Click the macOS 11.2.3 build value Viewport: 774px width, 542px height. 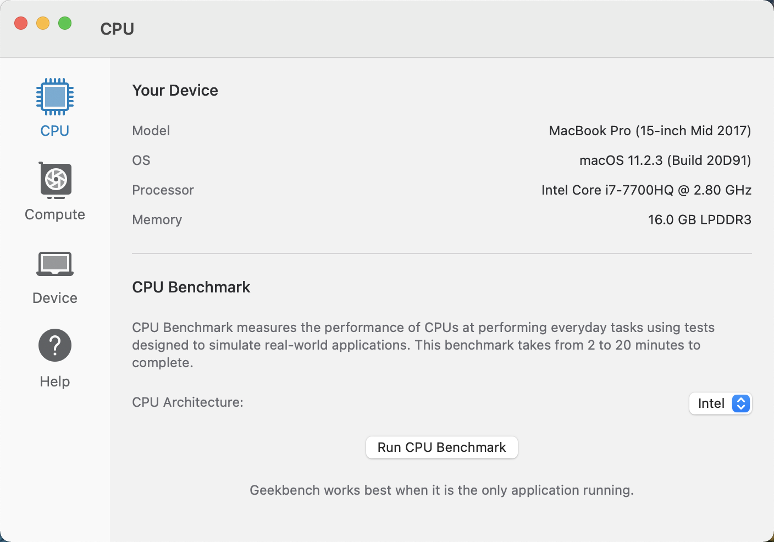(665, 161)
